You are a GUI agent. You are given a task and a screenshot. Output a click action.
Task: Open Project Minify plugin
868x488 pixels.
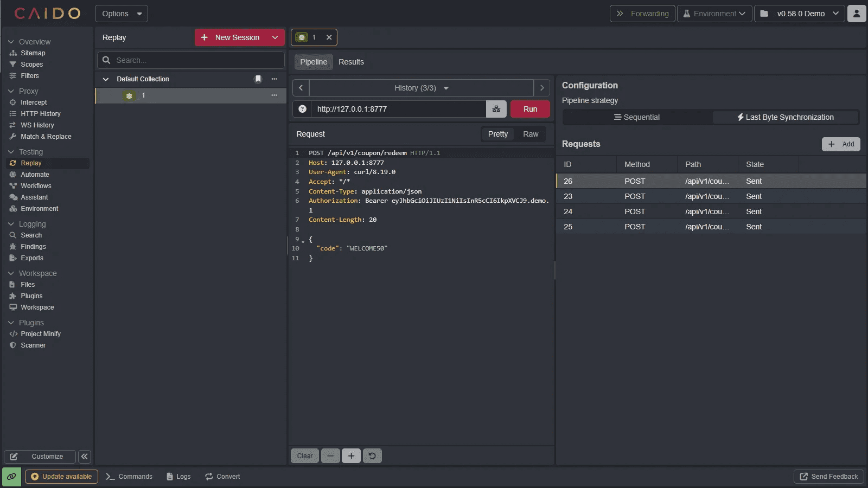(x=41, y=334)
